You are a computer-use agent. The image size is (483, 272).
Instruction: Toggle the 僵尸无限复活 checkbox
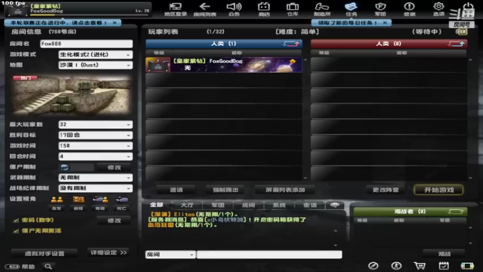[16, 231]
